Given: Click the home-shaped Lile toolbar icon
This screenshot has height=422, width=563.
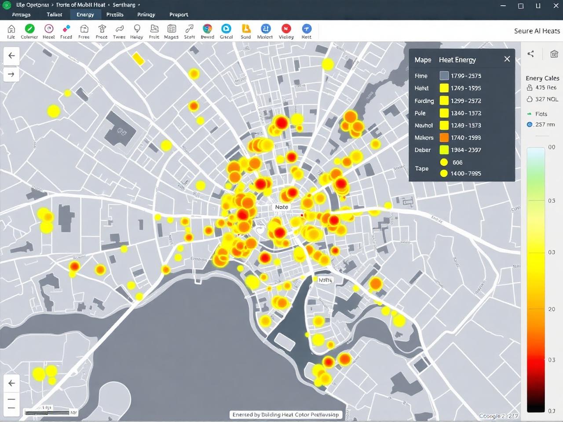Looking at the screenshot, I should [x=11, y=29].
